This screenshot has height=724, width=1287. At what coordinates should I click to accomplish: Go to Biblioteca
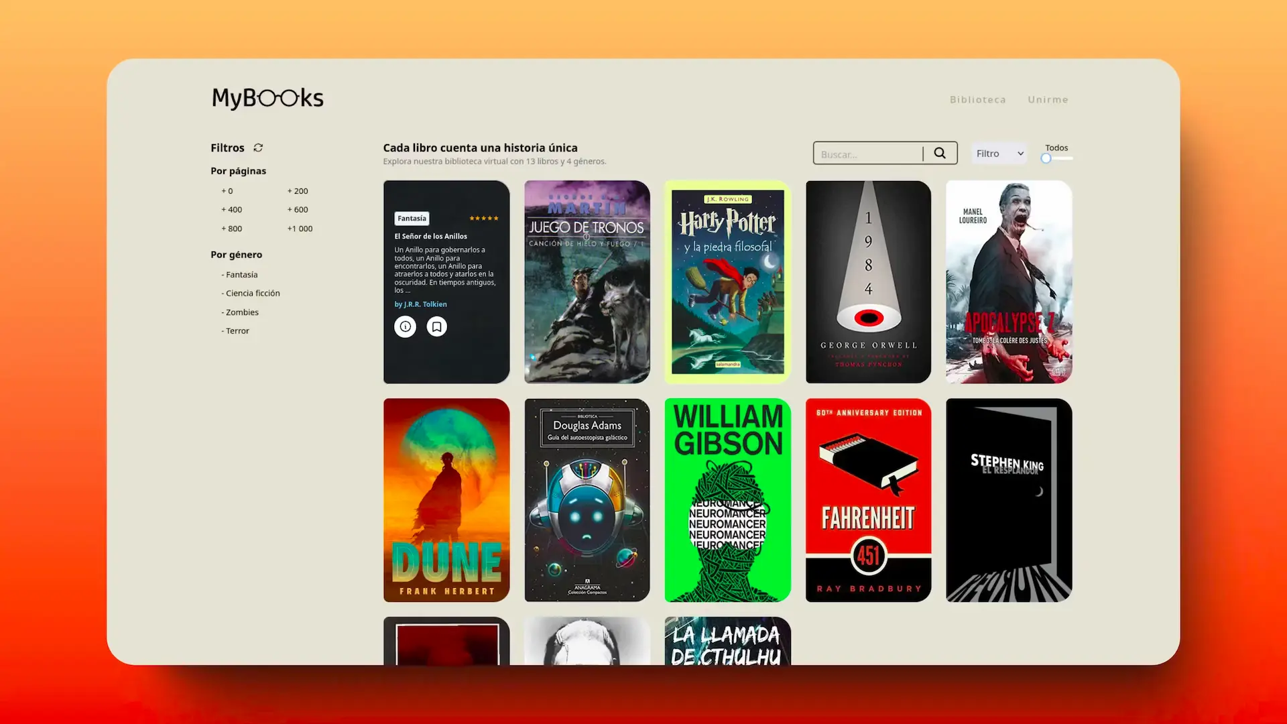(977, 99)
